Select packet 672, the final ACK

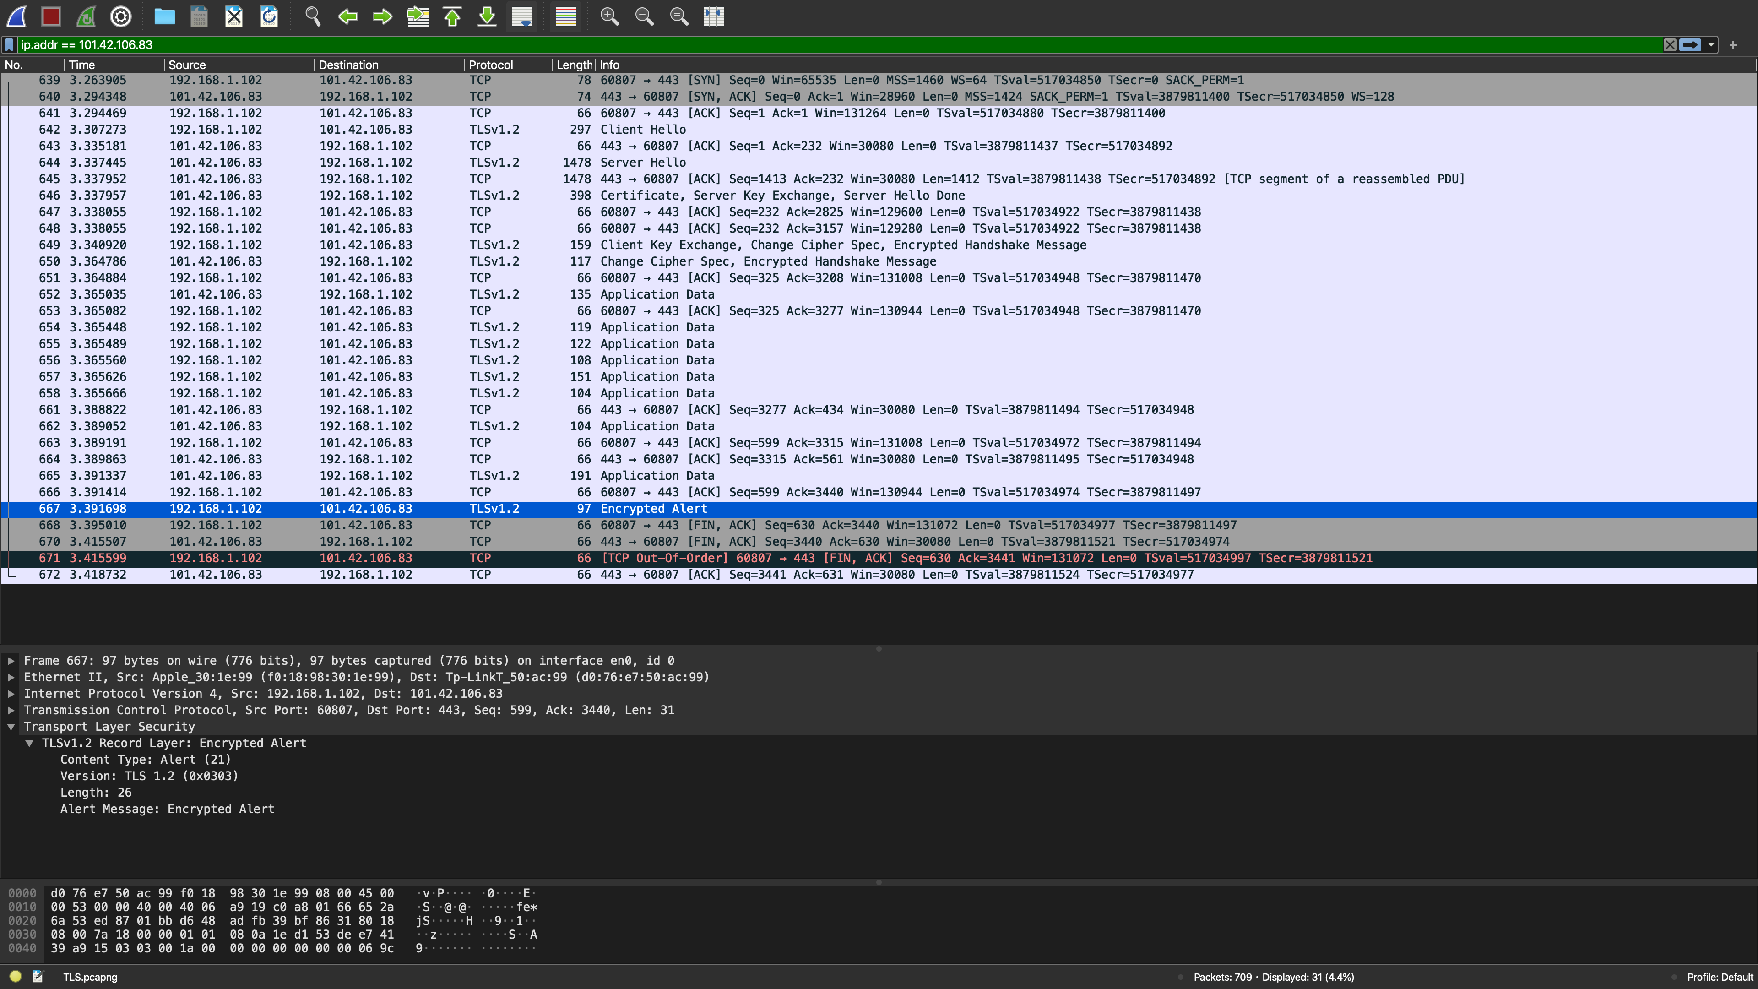coord(879,575)
